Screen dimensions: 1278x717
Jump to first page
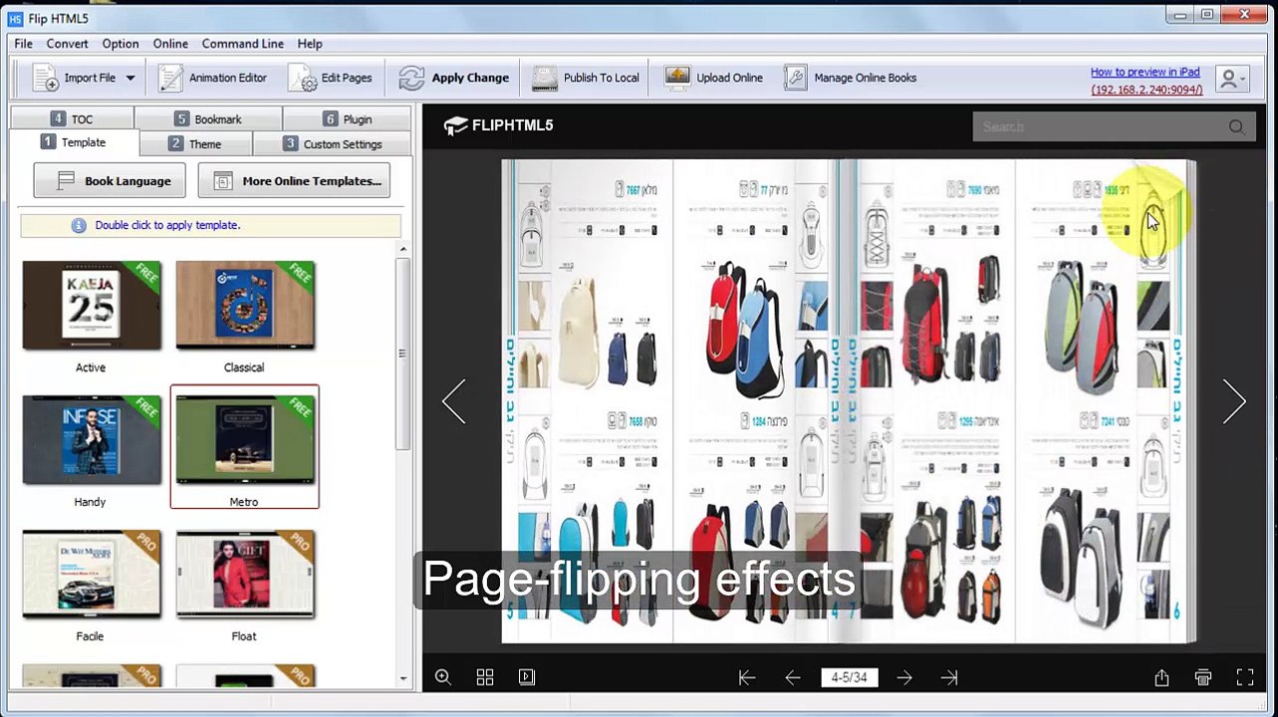pyautogui.click(x=747, y=677)
